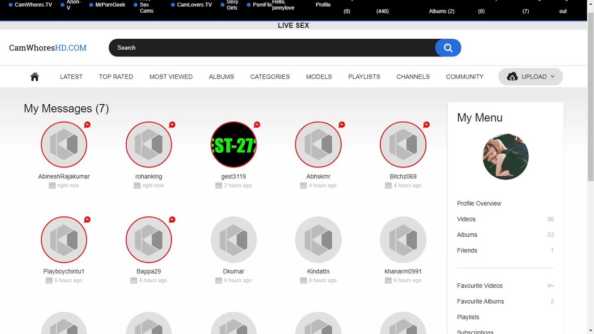The height and width of the screenshot is (334, 594).
Task: Open the Profile Overview link
Action: pos(479,204)
